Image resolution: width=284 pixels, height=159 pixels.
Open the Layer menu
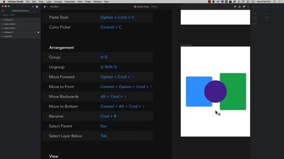point(49,2)
